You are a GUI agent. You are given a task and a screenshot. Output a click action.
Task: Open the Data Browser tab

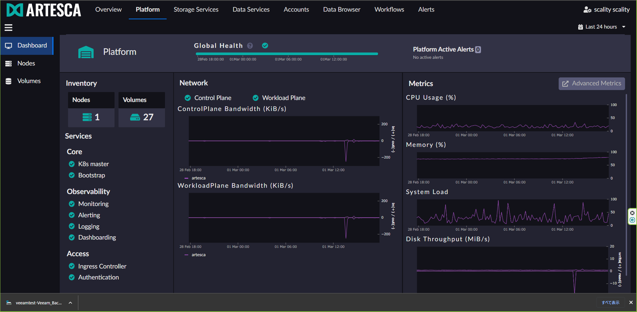pyautogui.click(x=342, y=10)
